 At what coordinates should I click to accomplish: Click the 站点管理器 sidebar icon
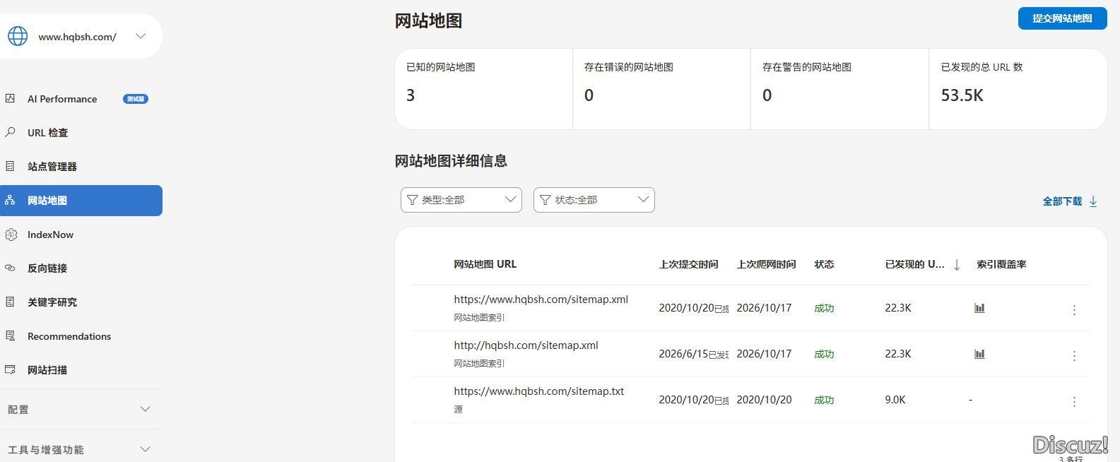point(10,166)
